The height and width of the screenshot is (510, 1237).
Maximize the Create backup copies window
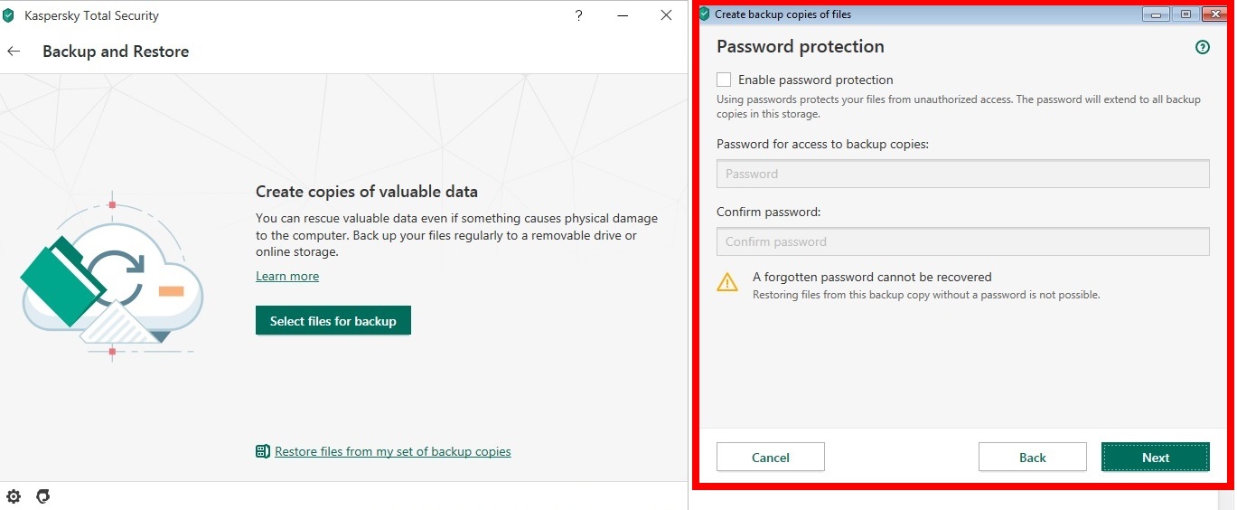coord(1185,14)
